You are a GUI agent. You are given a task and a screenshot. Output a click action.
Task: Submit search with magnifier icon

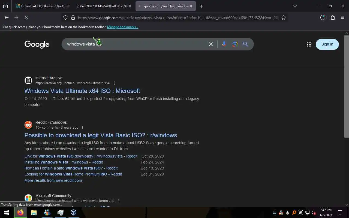click(x=246, y=44)
